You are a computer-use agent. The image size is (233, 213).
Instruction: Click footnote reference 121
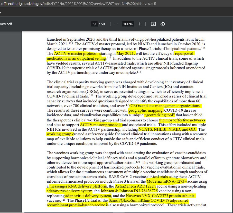63,199
